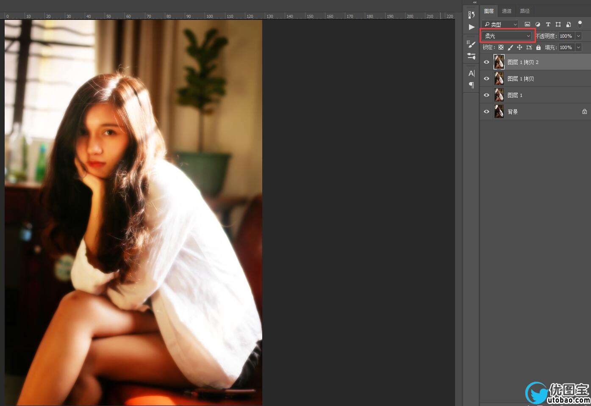This screenshot has height=406, width=591.
Task: Select layer name 图层 1
Action: (x=515, y=95)
